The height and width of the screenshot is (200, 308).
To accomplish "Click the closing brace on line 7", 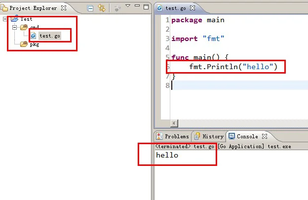I will point(174,76).
